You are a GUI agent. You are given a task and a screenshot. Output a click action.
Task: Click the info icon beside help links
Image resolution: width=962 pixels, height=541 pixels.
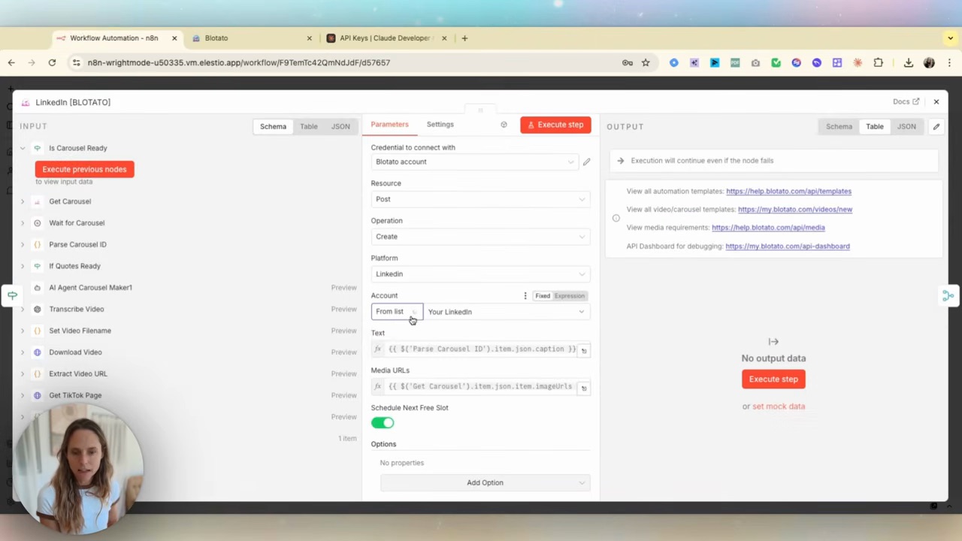tap(616, 219)
